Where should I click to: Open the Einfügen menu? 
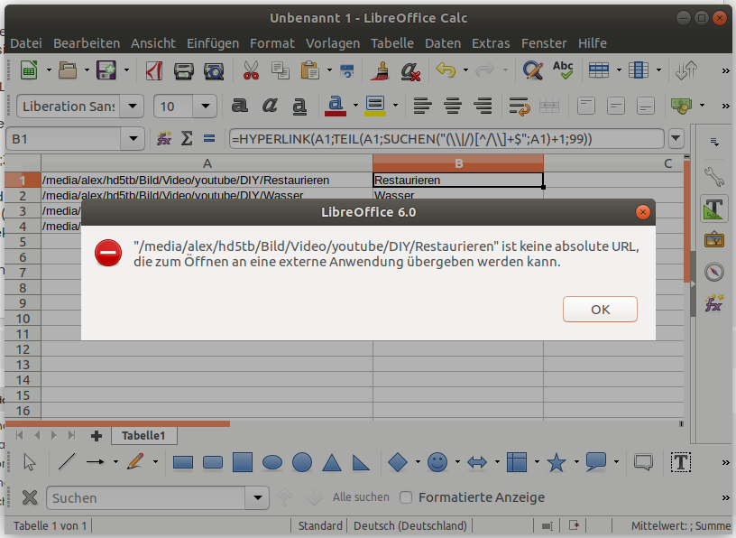pyautogui.click(x=213, y=43)
